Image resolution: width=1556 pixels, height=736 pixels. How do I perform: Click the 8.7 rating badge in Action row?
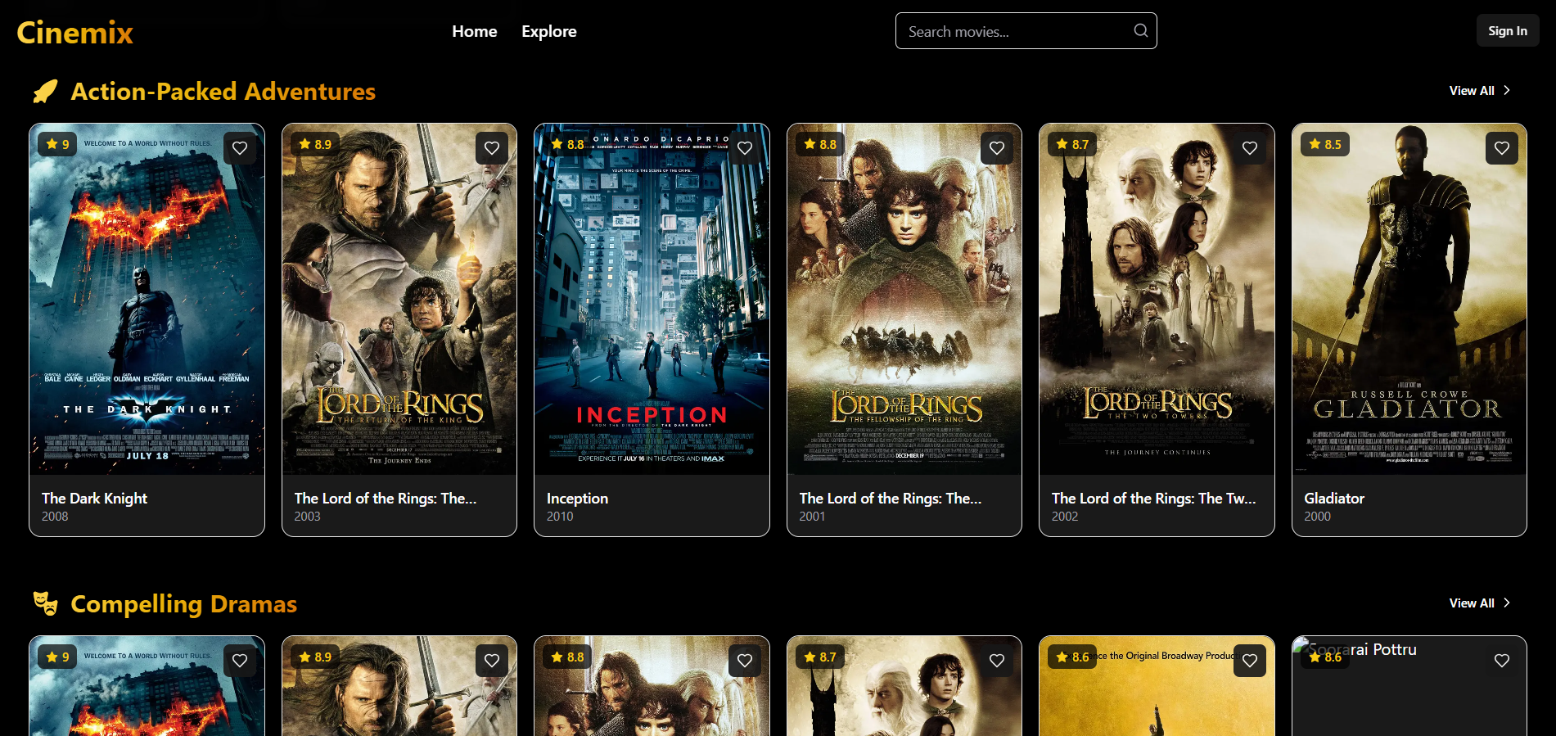click(x=1072, y=144)
